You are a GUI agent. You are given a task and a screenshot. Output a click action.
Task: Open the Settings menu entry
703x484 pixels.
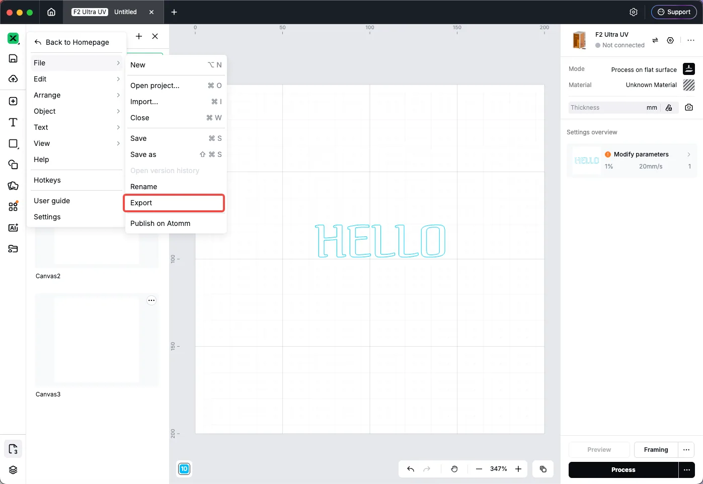point(76,217)
